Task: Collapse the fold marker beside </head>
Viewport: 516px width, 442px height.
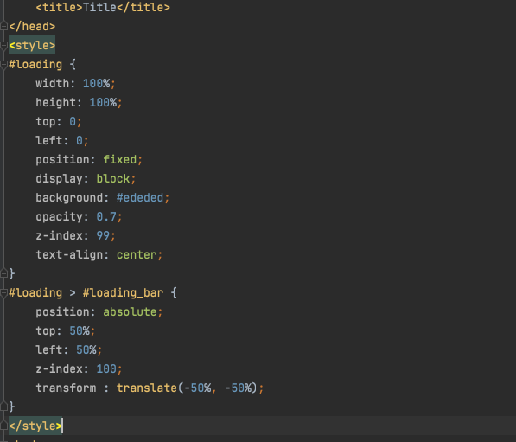Action: click(3, 26)
